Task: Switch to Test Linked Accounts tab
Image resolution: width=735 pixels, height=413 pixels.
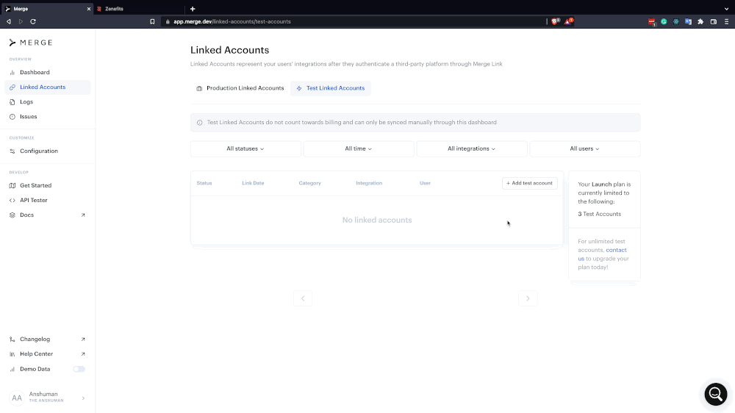Action: [x=331, y=88]
